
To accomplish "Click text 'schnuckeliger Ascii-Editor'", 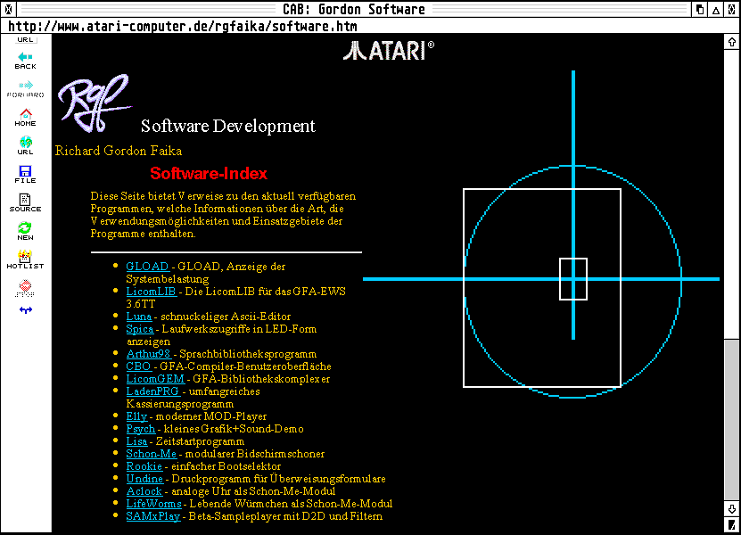I will [226, 317].
